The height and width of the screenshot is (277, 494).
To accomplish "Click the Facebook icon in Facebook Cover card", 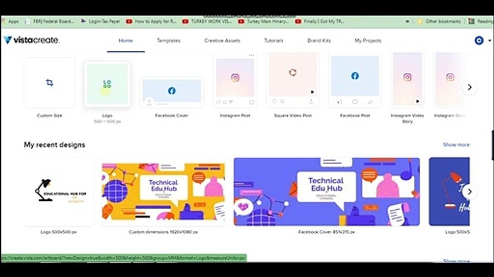I will pyautogui.click(x=172, y=91).
